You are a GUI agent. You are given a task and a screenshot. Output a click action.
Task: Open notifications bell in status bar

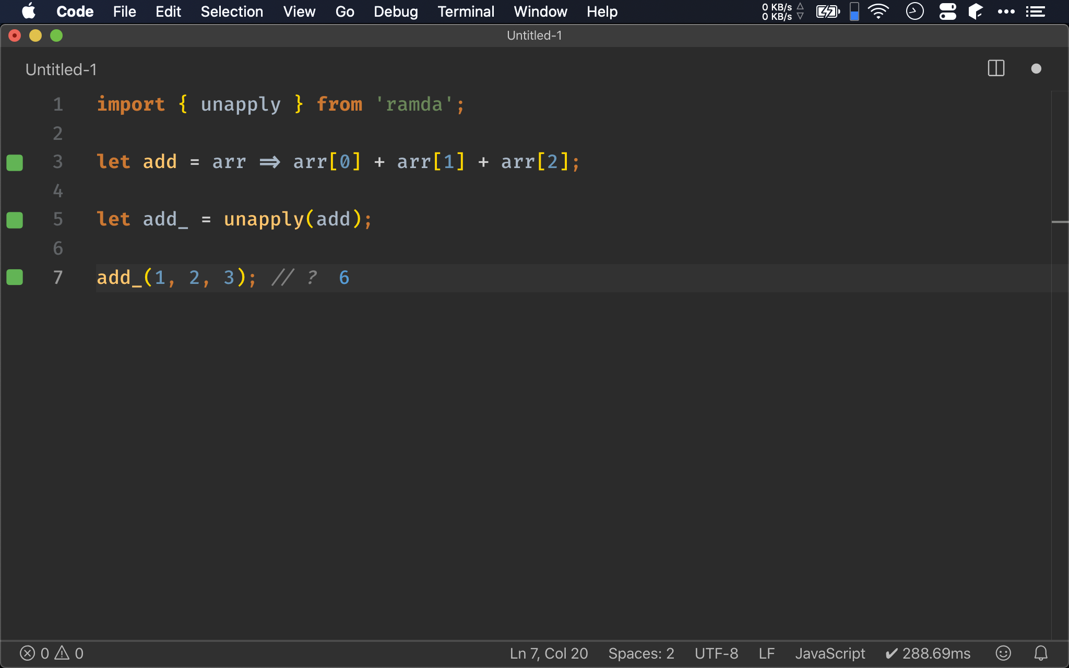click(1041, 653)
